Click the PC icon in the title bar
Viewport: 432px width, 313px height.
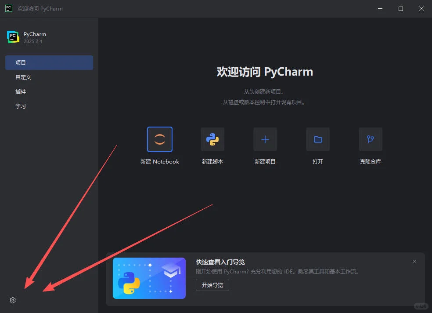pyautogui.click(x=8, y=8)
